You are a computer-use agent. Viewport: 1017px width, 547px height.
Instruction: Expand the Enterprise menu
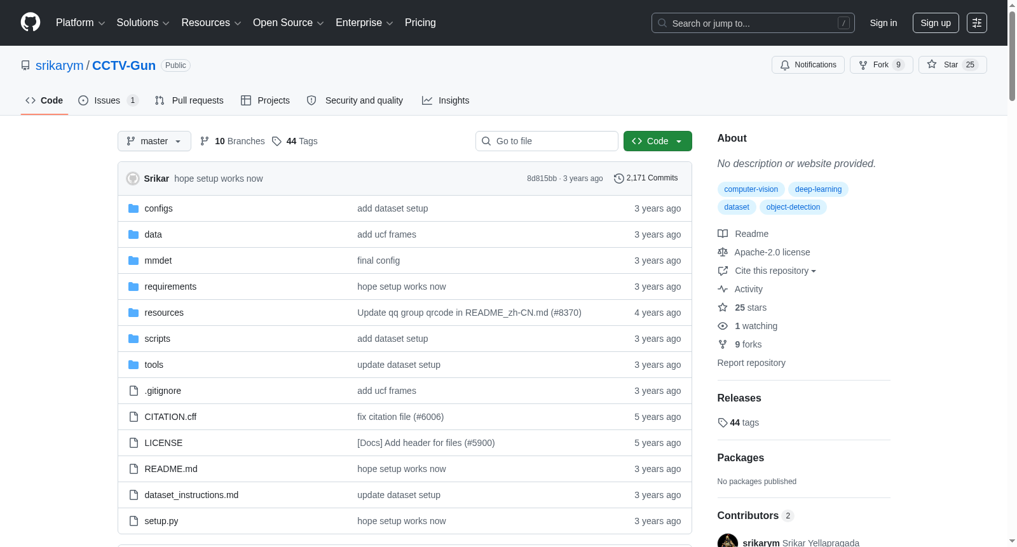click(x=364, y=23)
